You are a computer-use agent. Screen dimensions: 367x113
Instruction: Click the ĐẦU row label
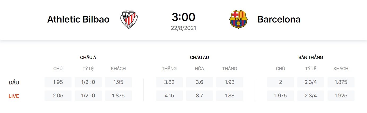14,83
